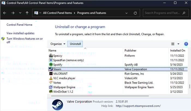Click product version 2.10.91.91 value
The width and height of the screenshot is (191, 111).
tap(122, 101)
